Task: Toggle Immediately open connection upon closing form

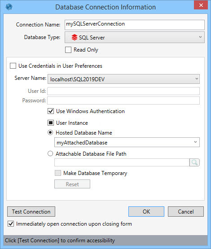Action: click(11, 224)
